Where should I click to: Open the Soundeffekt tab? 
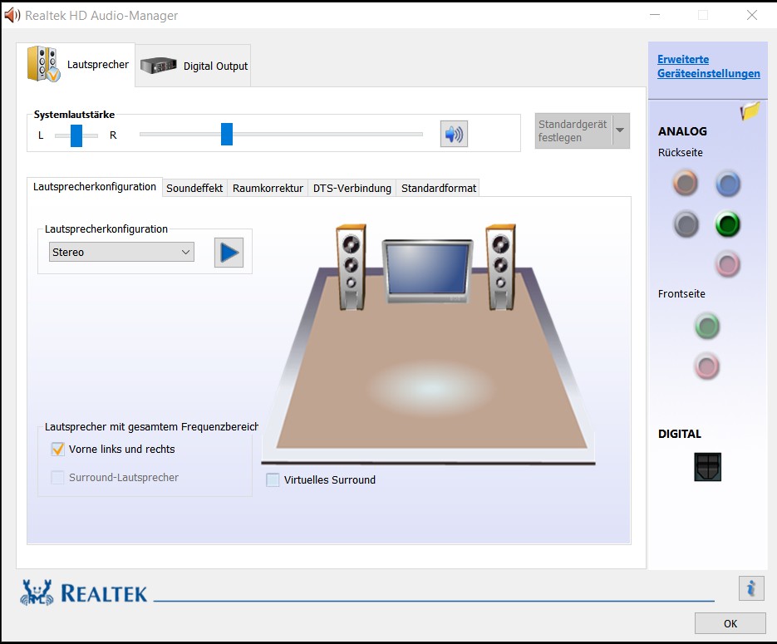coord(194,189)
